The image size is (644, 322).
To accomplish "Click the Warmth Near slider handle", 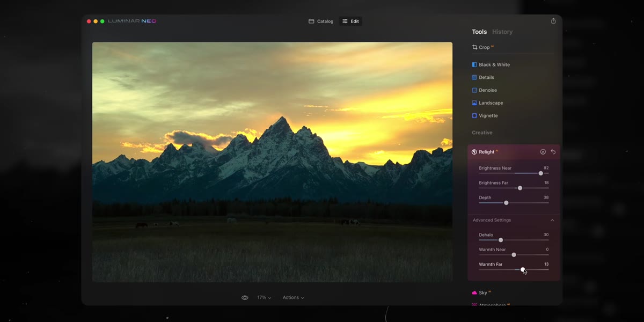I will click(514, 255).
